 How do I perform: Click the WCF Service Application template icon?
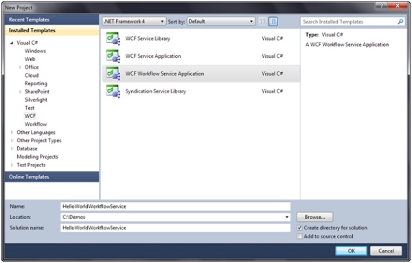pyautogui.click(x=113, y=56)
